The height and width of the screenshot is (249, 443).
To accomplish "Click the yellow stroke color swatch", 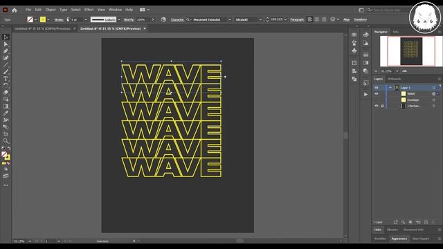I will point(43,19).
